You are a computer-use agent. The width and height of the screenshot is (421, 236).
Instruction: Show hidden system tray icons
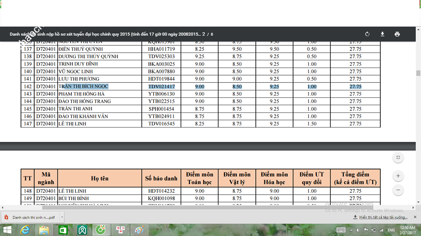pyautogui.click(x=351, y=230)
